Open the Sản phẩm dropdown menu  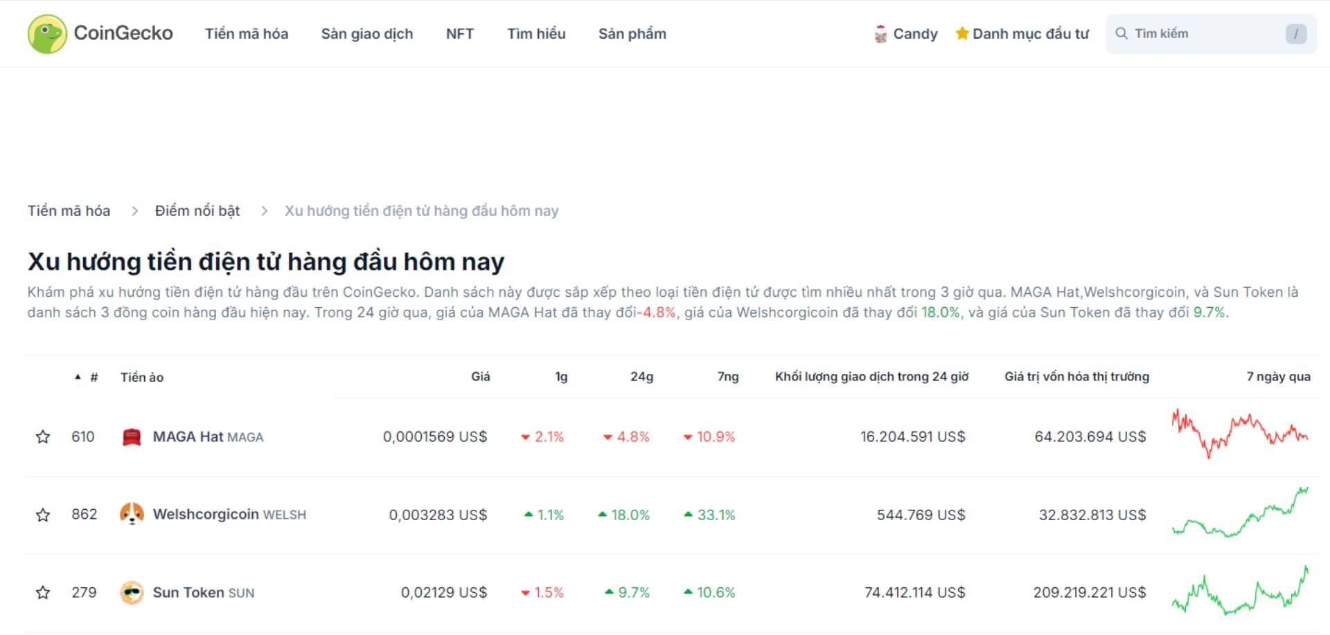(632, 33)
